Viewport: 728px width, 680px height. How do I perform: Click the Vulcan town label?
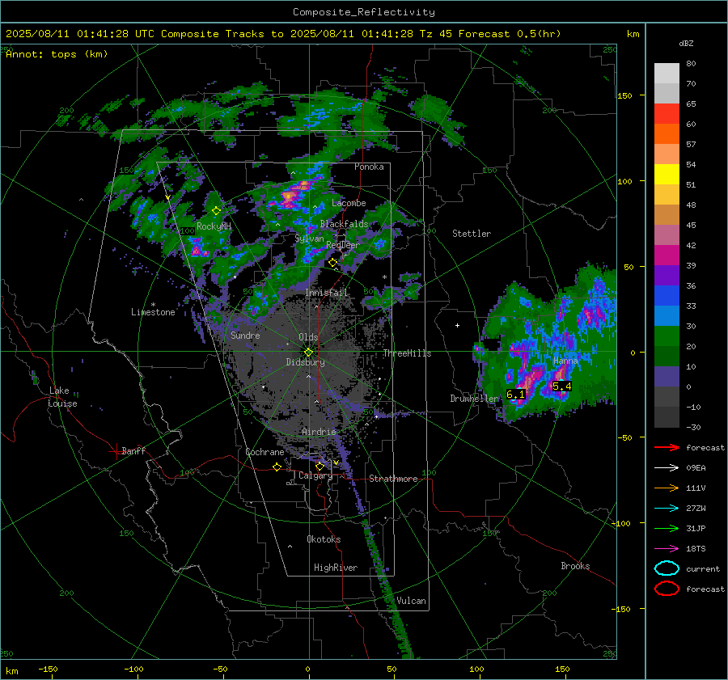pyautogui.click(x=411, y=601)
